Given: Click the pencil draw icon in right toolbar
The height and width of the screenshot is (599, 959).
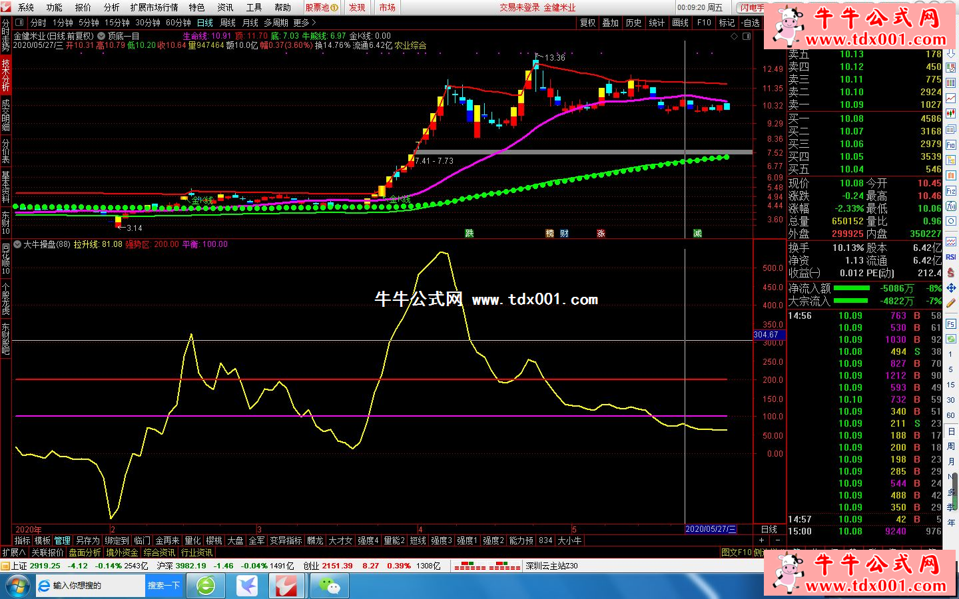Looking at the screenshot, I should pyautogui.click(x=951, y=303).
